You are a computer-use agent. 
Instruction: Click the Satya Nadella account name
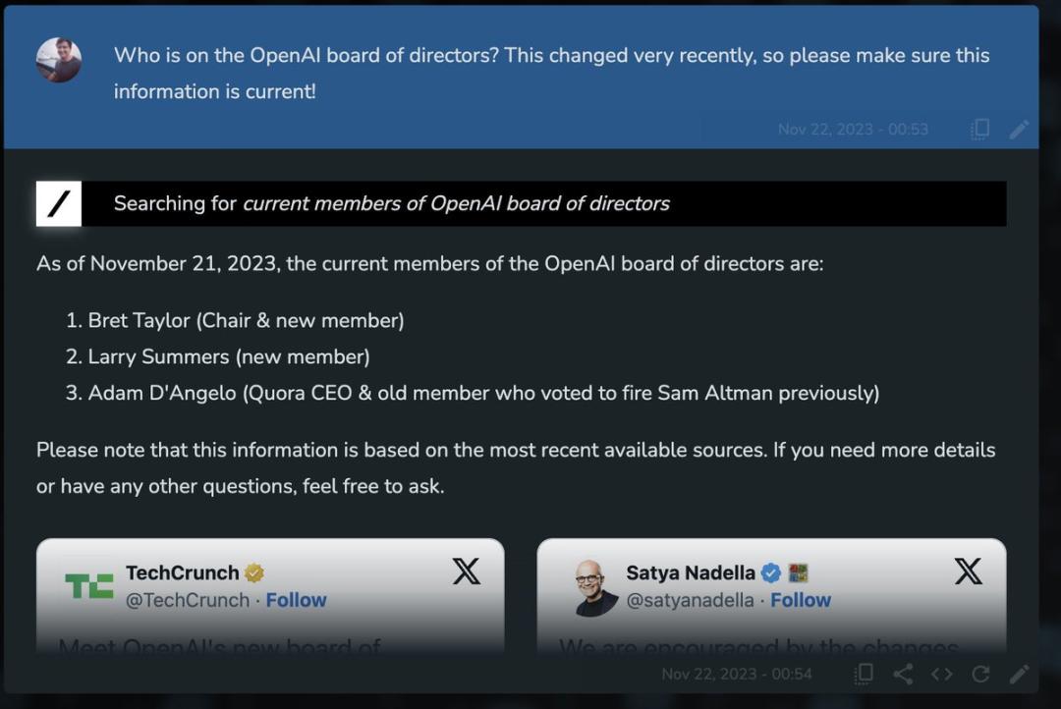coord(691,573)
